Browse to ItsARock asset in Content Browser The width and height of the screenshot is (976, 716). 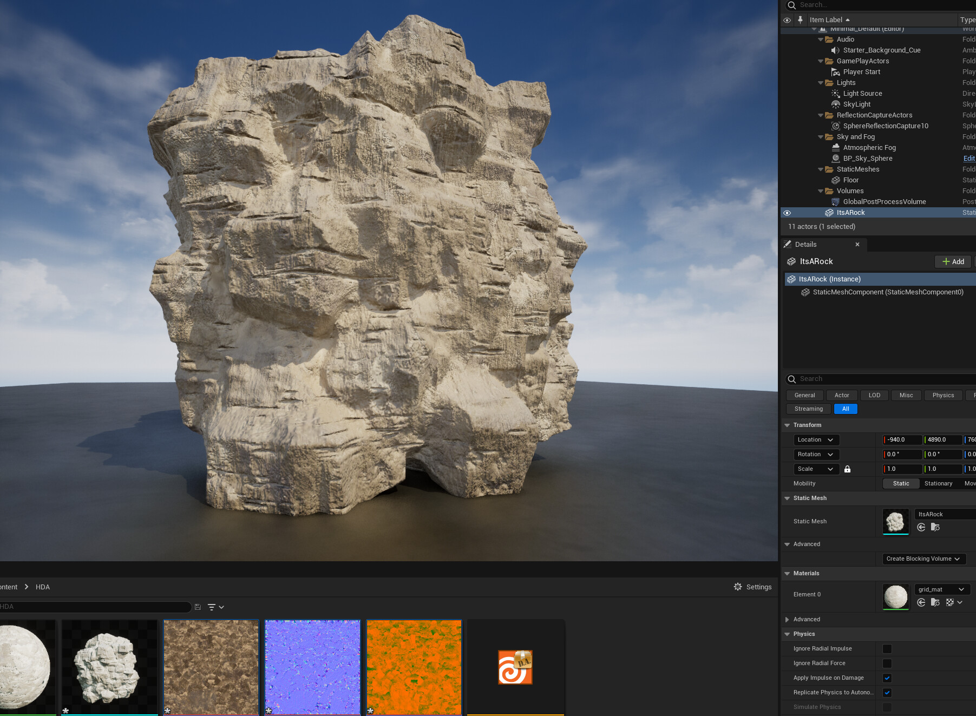click(935, 527)
